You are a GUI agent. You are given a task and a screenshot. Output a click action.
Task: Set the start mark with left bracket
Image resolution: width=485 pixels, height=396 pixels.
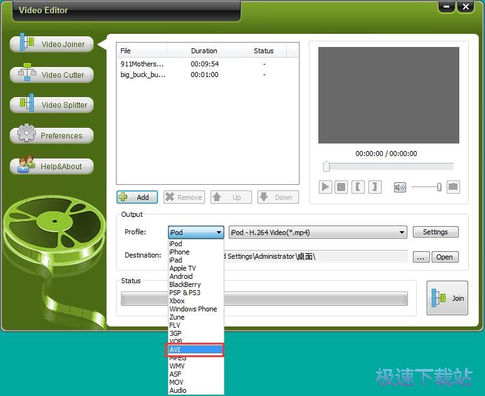pyautogui.click(x=358, y=187)
